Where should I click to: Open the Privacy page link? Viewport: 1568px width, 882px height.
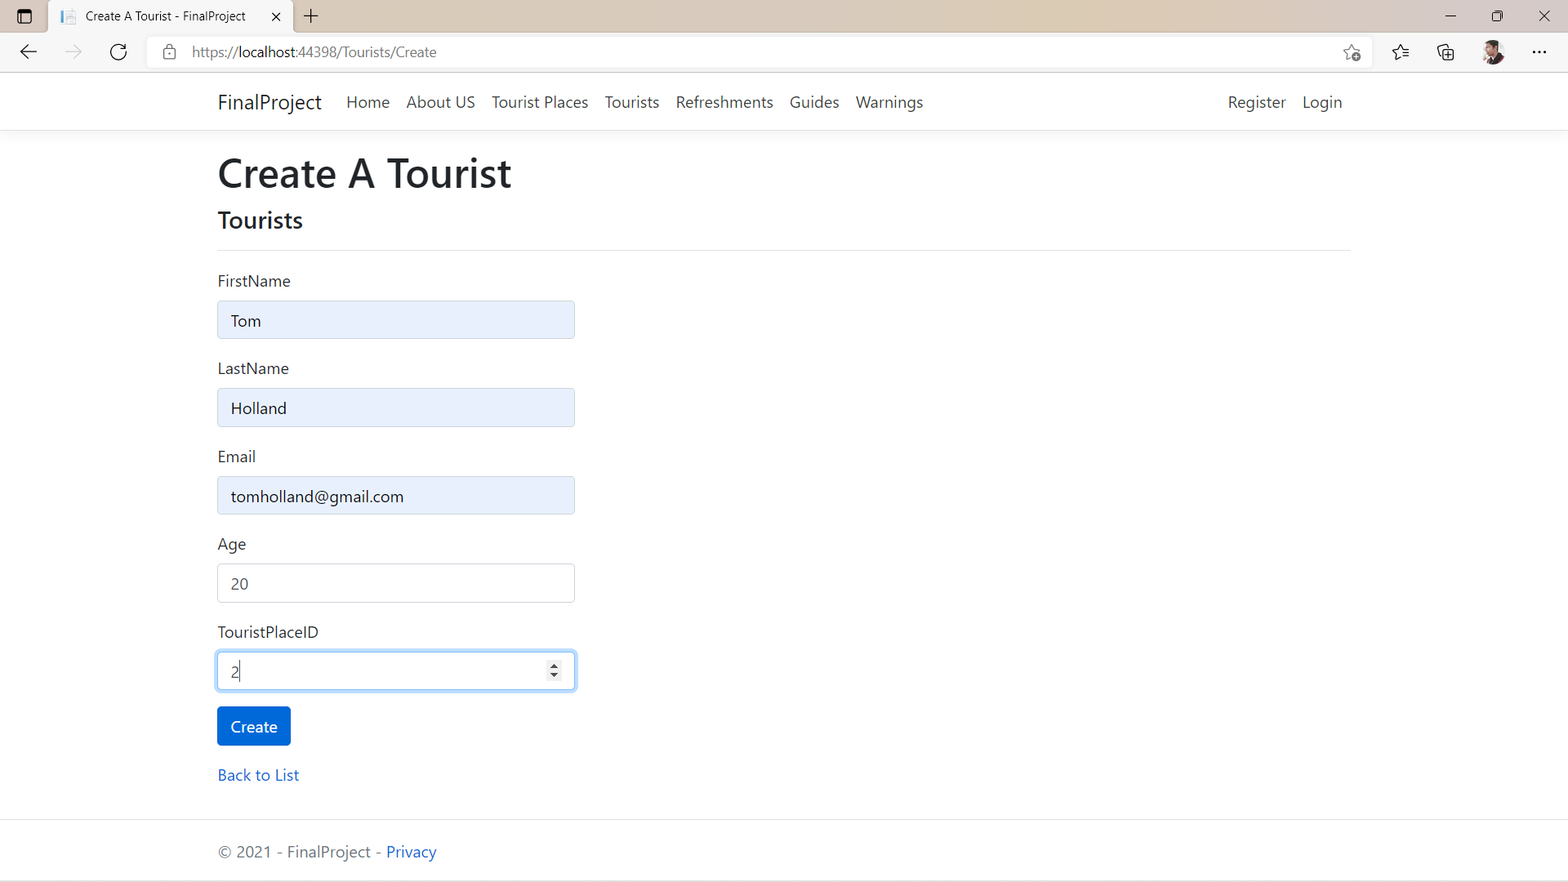[411, 851]
